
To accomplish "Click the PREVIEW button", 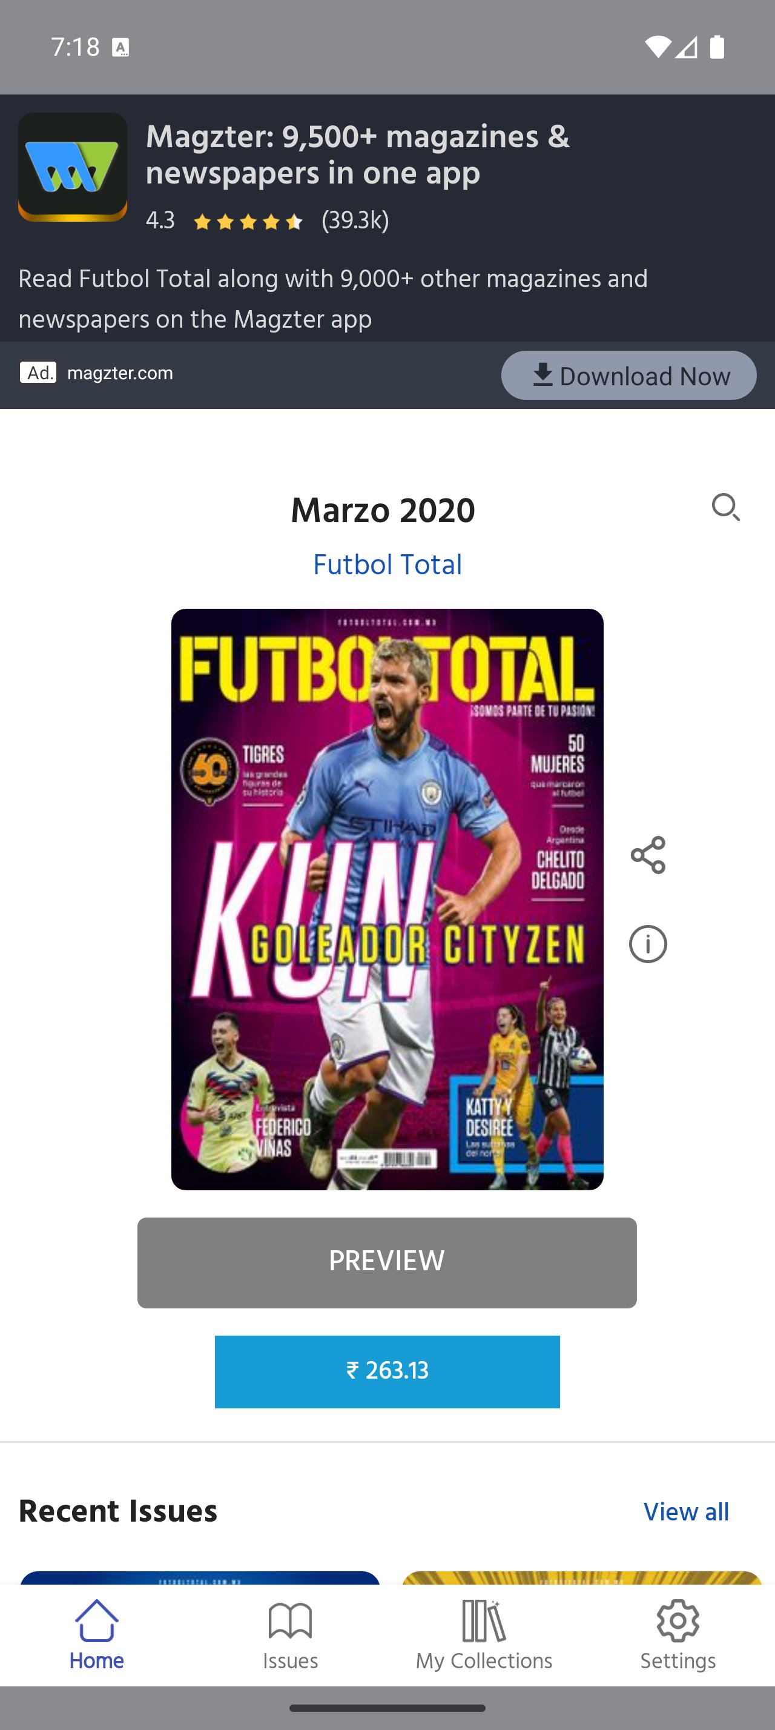I will coord(387,1262).
